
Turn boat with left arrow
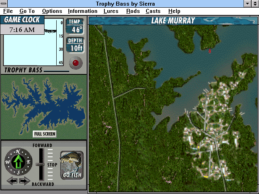pyautogui.click(x=12, y=181)
